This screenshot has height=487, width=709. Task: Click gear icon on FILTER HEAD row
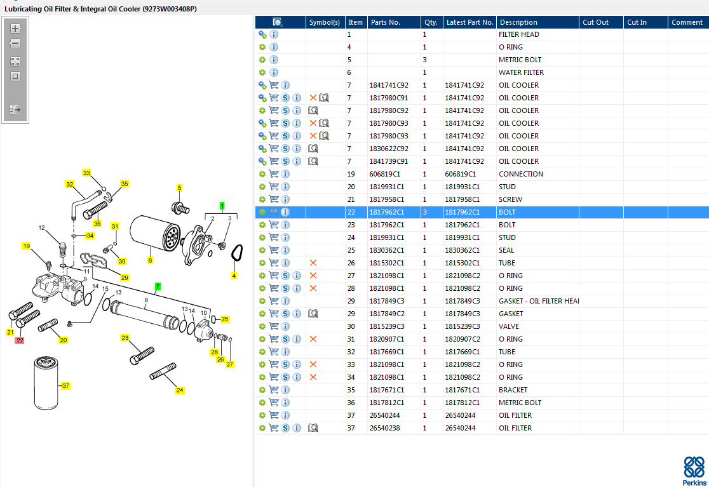262,34
